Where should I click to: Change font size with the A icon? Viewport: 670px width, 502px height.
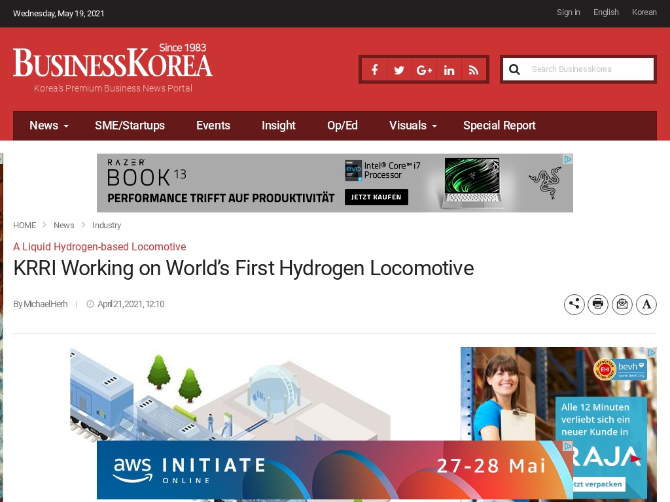[646, 305]
